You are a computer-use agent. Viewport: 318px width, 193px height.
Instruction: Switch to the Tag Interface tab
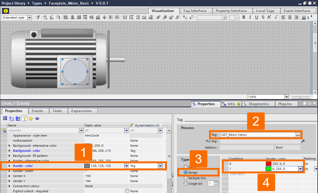click(x=196, y=11)
